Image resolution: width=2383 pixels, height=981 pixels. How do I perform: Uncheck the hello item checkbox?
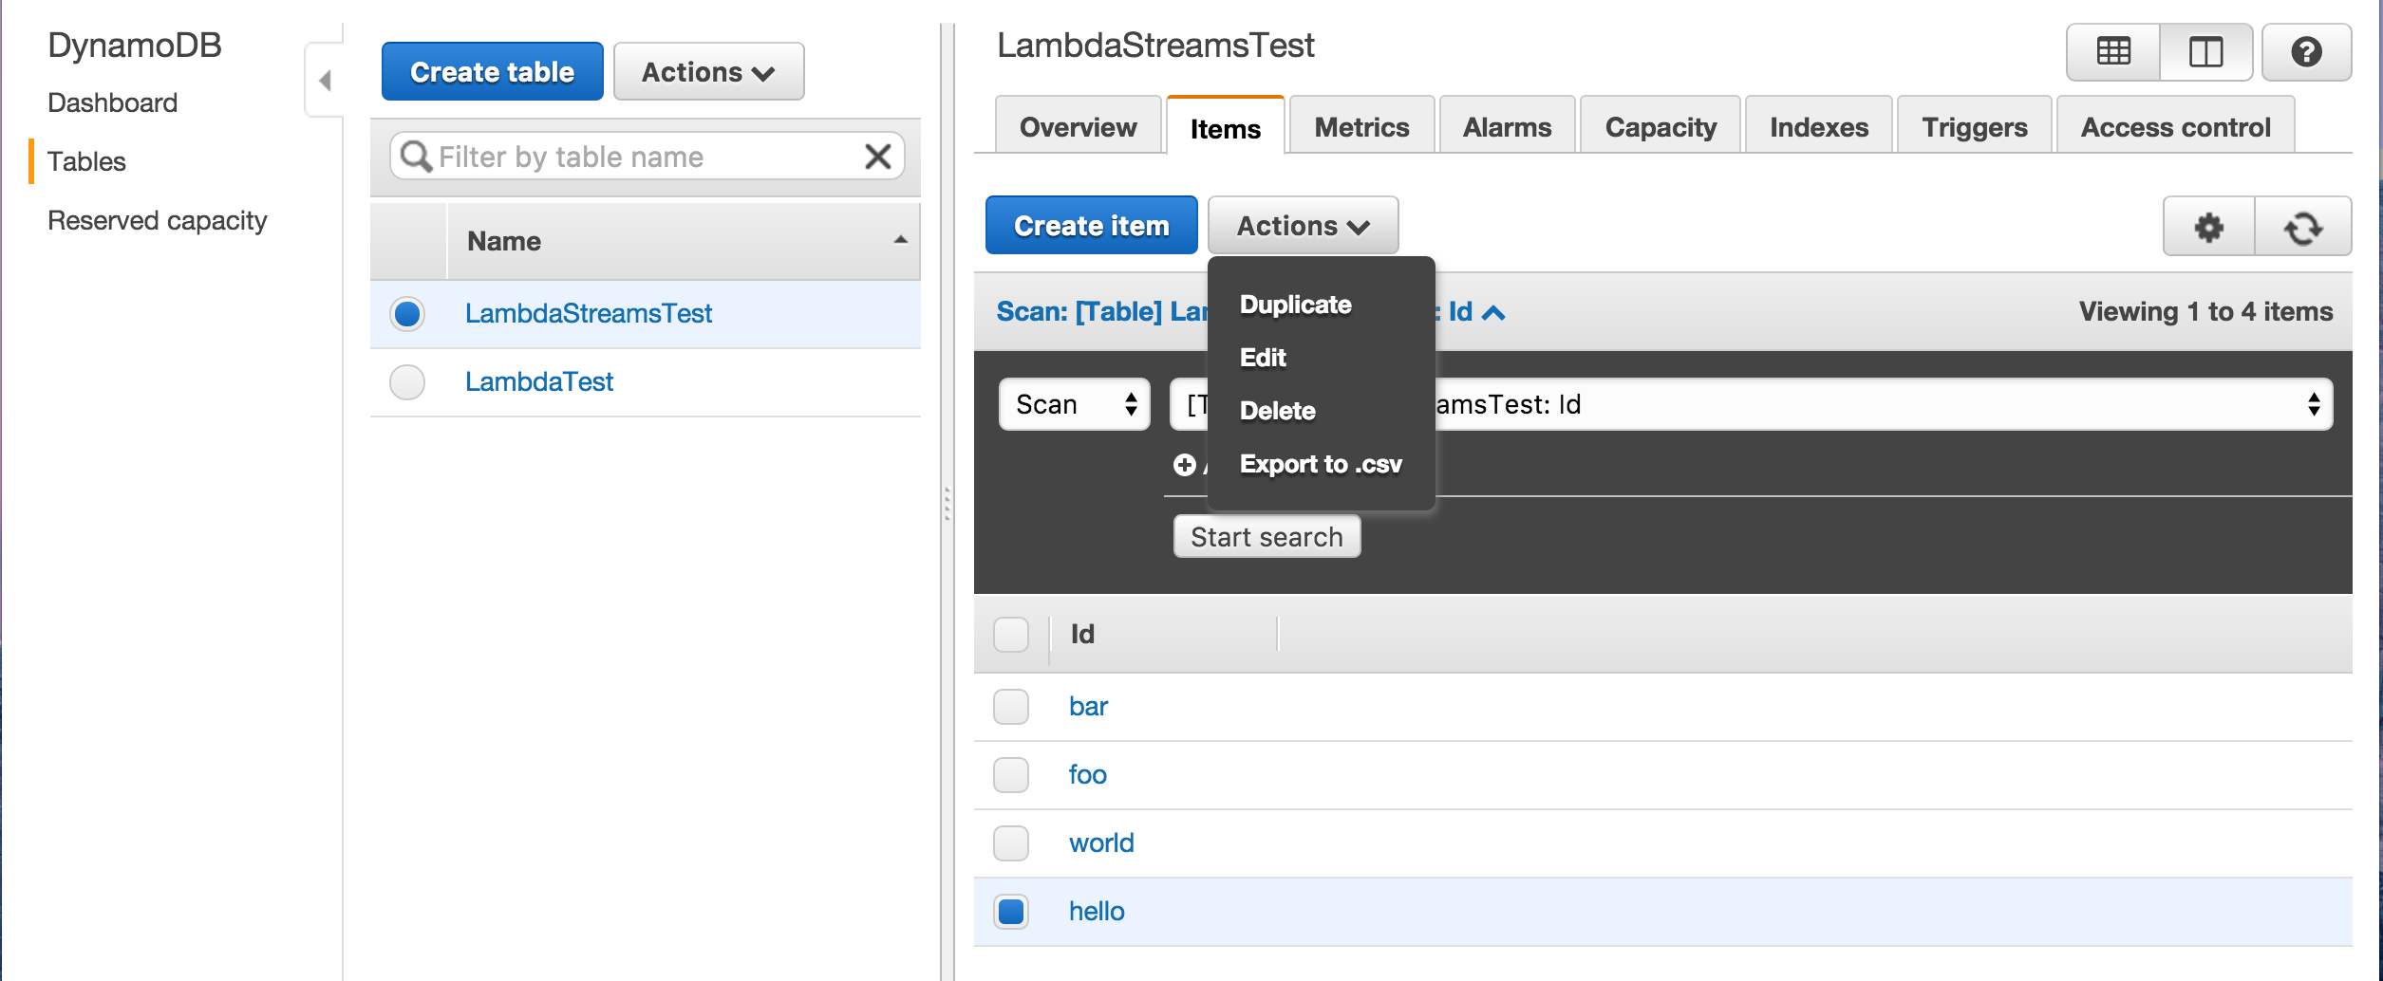coord(1010,912)
